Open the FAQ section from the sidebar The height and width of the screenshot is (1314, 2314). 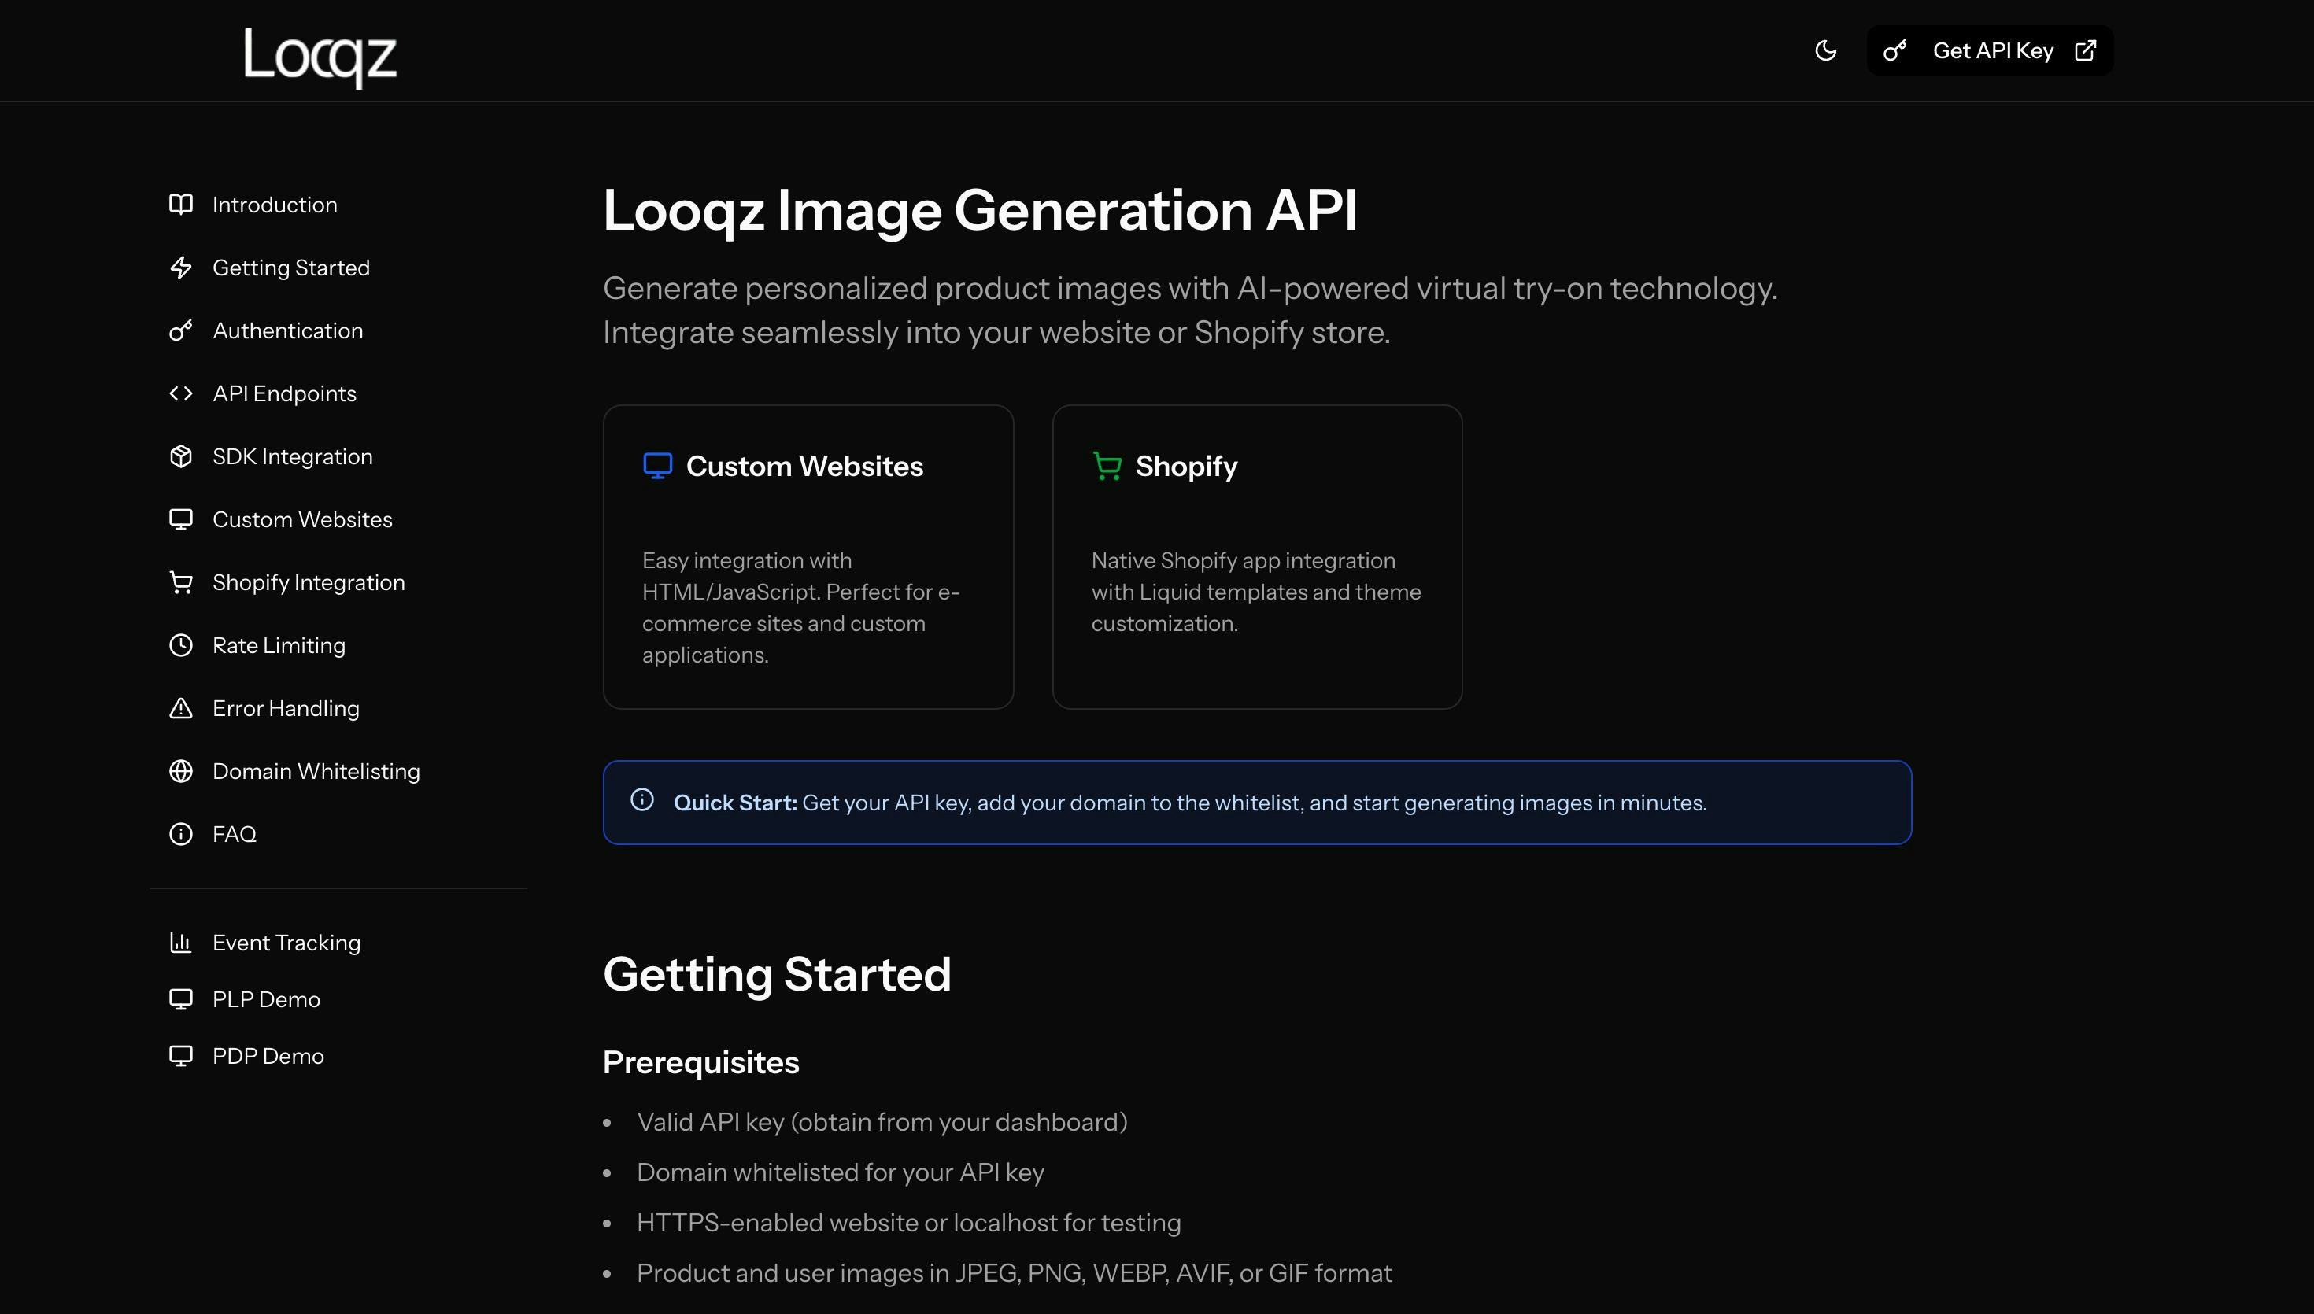[x=234, y=834]
